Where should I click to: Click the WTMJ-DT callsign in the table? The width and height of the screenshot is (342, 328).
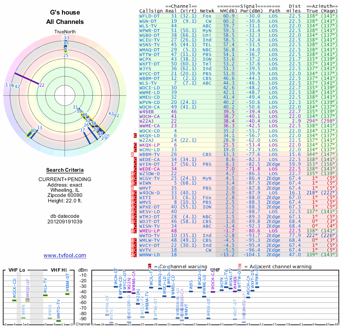pos(149,217)
